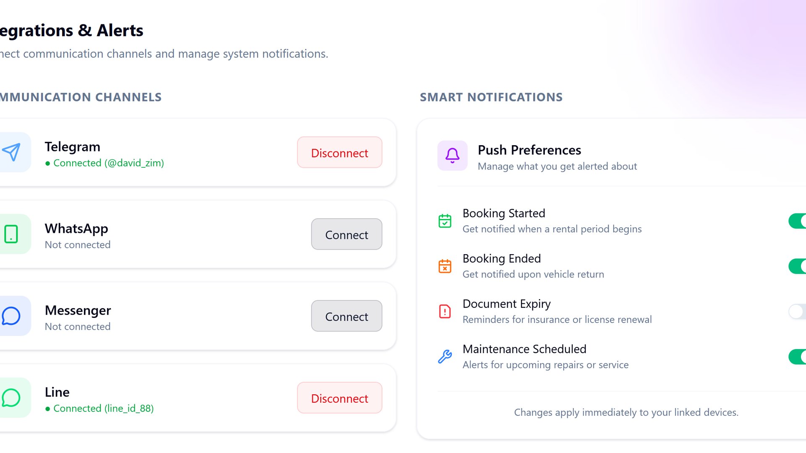This screenshot has width=806, height=453.
Task: Connect the Messenger channel
Action: click(347, 316)
